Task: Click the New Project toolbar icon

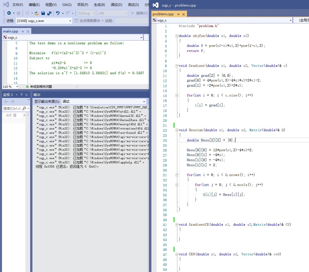Action: point(27,13)
